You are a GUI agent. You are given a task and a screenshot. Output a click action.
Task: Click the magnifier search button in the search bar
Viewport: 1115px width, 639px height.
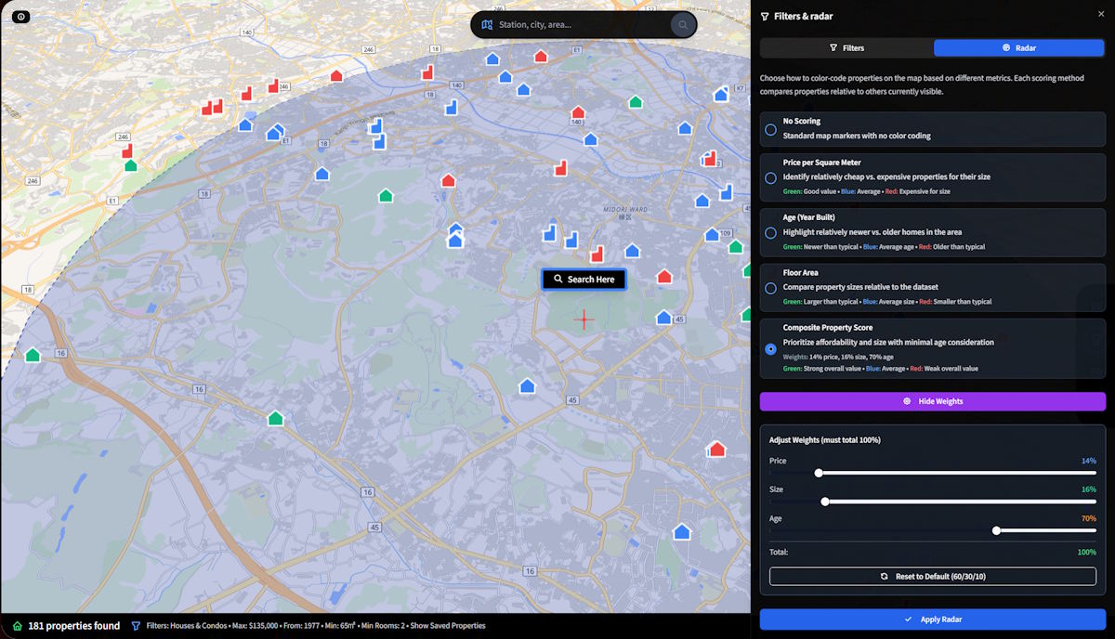[683, 25]
